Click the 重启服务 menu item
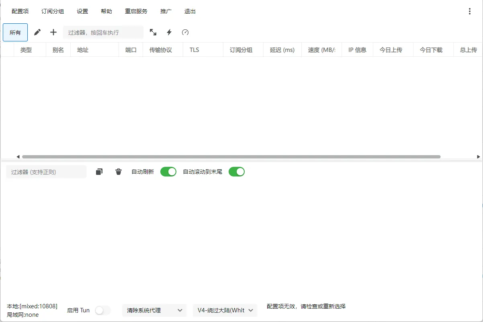This screenshot has width=483, height=322. point(136,11)
